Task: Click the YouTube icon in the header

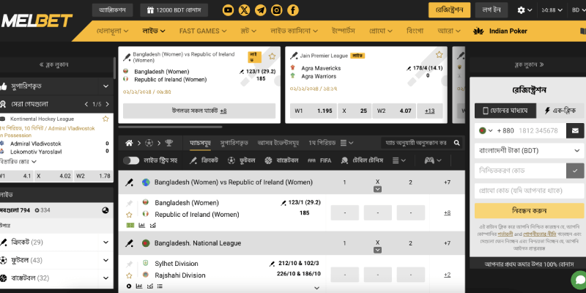Action: (228, 10)
